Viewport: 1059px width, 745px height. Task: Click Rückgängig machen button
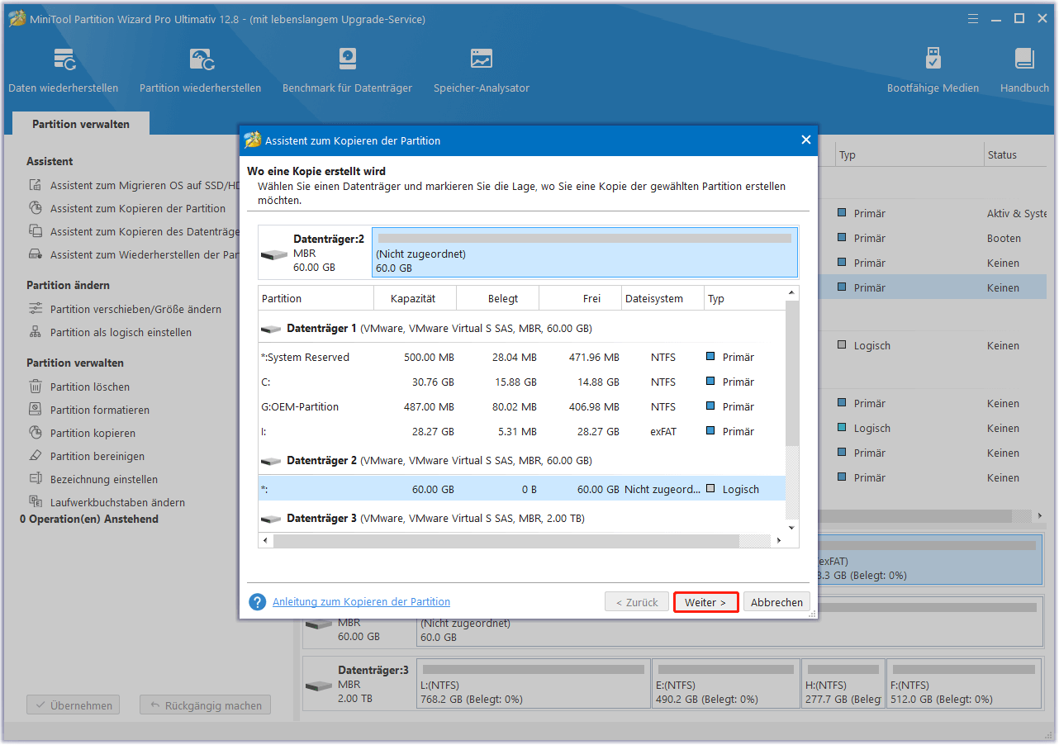click(x=206, y=705)
